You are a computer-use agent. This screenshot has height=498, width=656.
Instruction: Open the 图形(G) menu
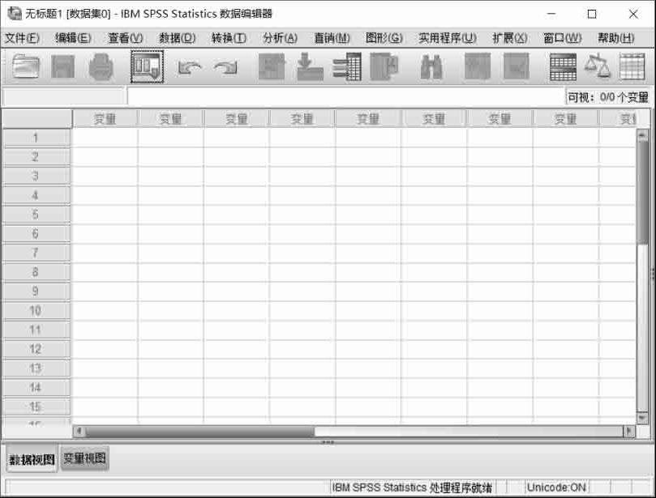point(384,38)
